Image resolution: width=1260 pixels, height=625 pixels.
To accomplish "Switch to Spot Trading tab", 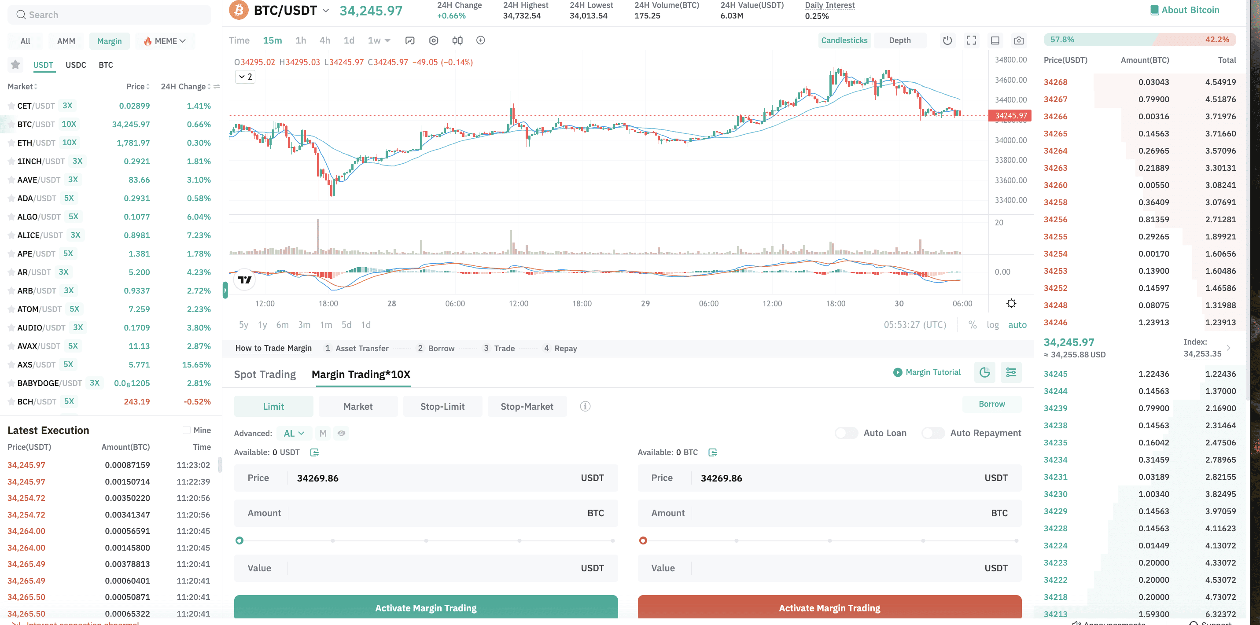I will (x=265, y=375).
